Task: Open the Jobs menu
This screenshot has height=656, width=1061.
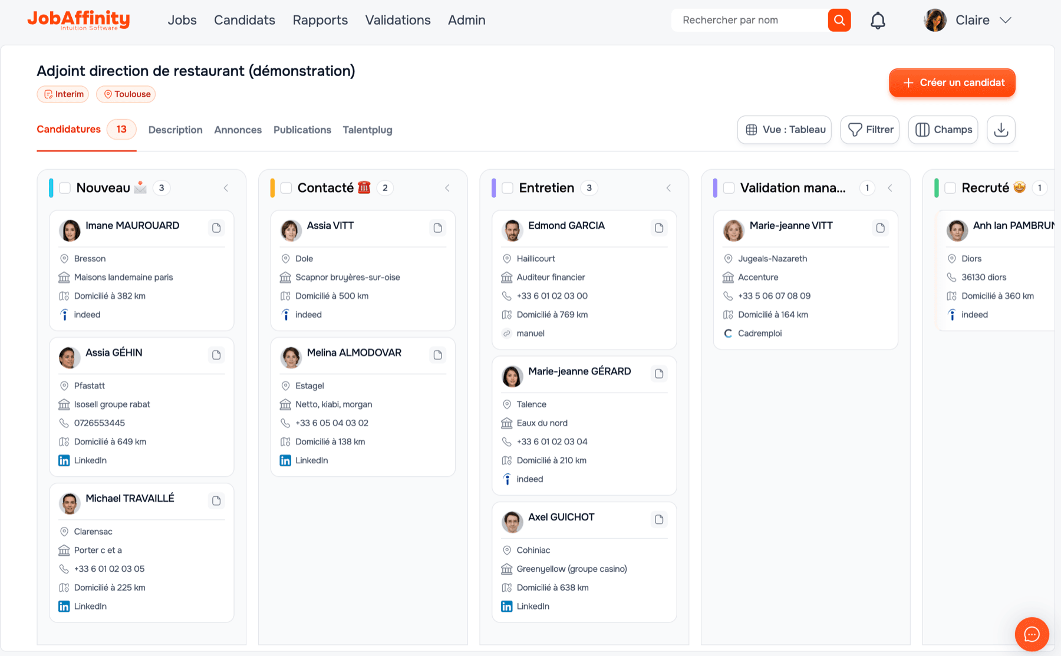Action: (182, 20)
